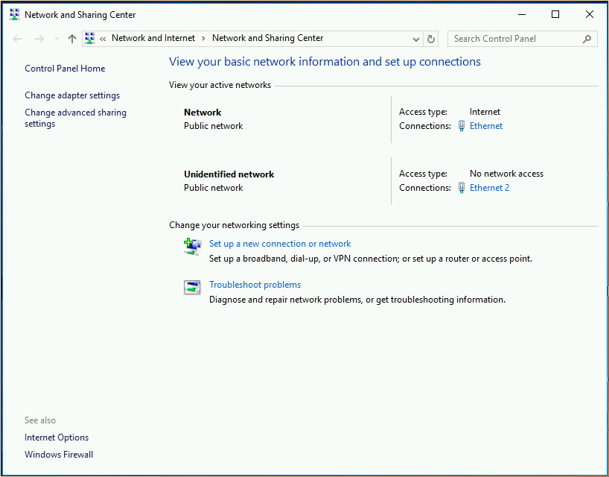Viewport: 609px width, 477px height.
Task: Close the Network and Sharing Center window
Action: point(589,15)
